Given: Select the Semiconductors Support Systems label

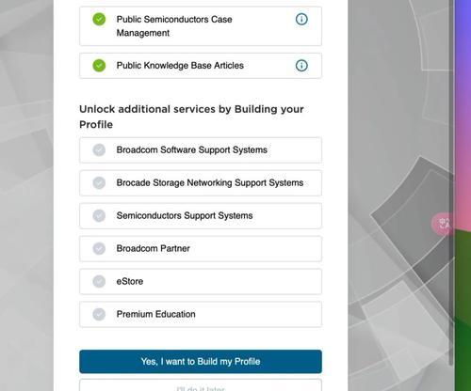Looking at the screenshot, I should 185,216.
